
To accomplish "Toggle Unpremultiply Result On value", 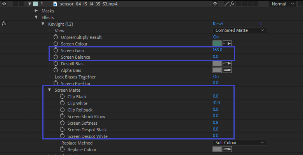I will 216,37.
